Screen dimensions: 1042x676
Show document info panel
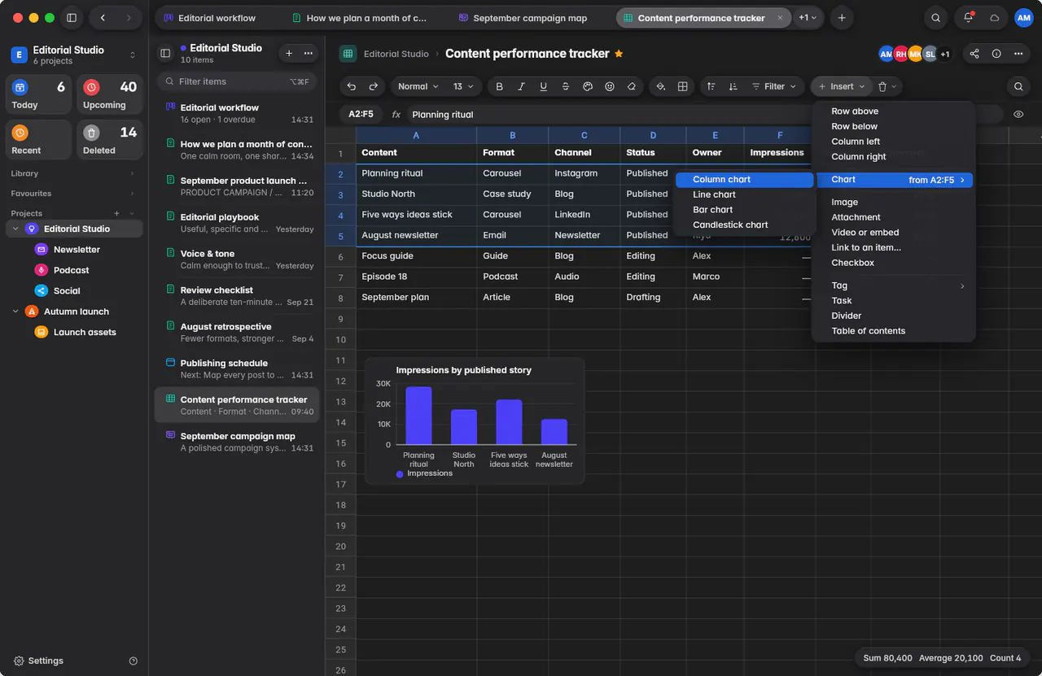[x=996, y=54]
